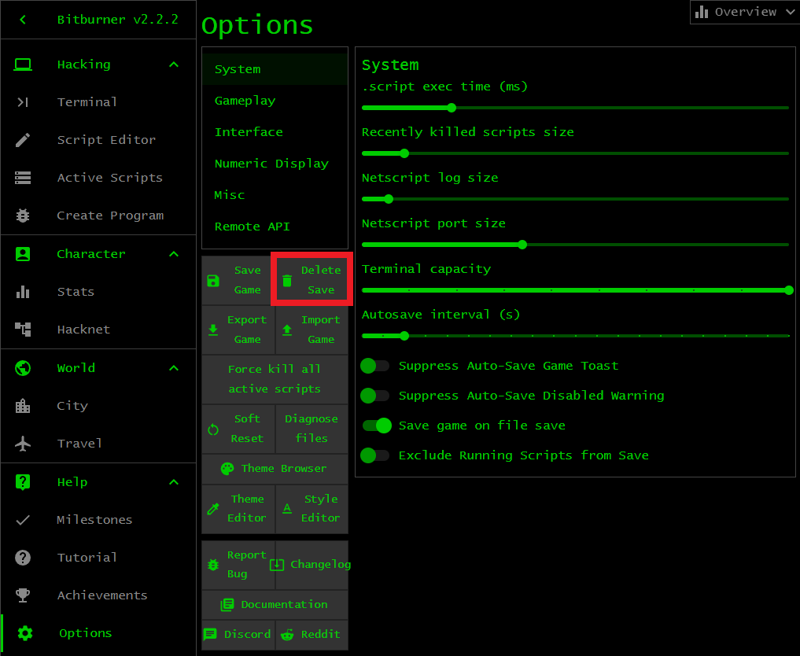Click the Delete Save button label
The height and width of the screenshot is (656, 800).
321,280
